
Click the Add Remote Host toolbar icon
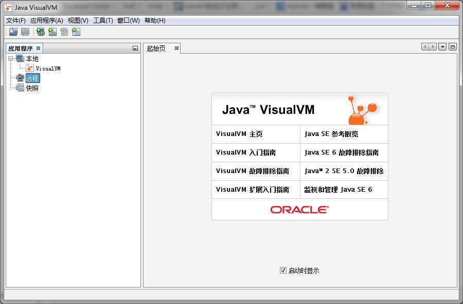pos(41,31)
